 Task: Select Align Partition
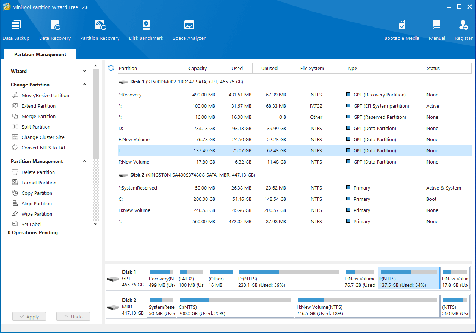click(37, 203)
